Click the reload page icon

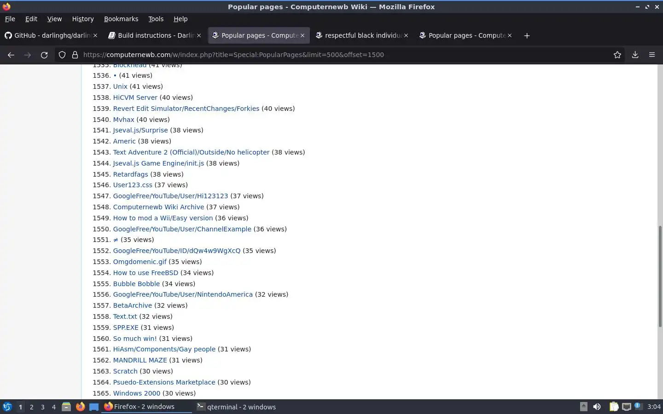point(44,55)
